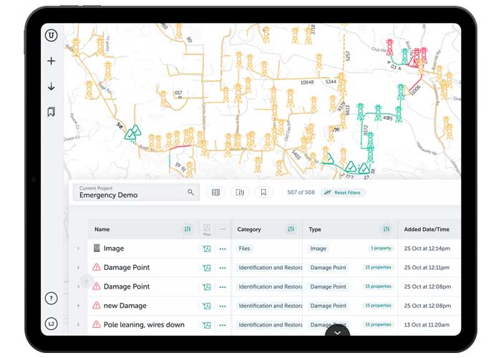Click the 25 Oct at 12:14pm cell
Viewport: 501px width, 358px height.
pyautogui.click(x=427, y=248)
